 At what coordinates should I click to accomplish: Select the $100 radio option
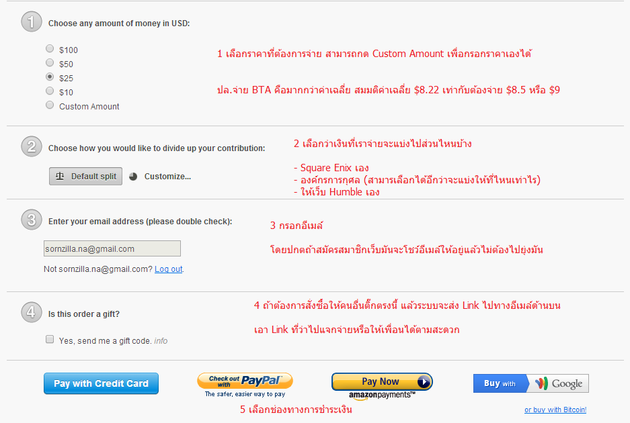tap(50, 48)
